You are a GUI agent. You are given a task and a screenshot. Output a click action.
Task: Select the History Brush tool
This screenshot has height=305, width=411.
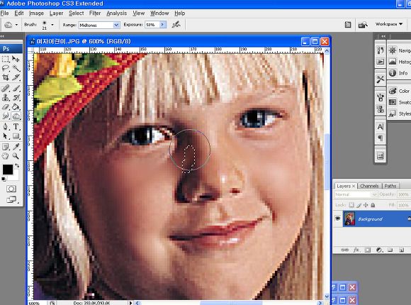pos(16,98)
